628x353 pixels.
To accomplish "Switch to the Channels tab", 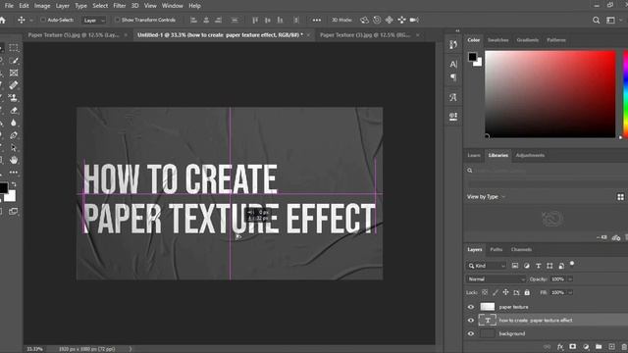I will point(521,249).
